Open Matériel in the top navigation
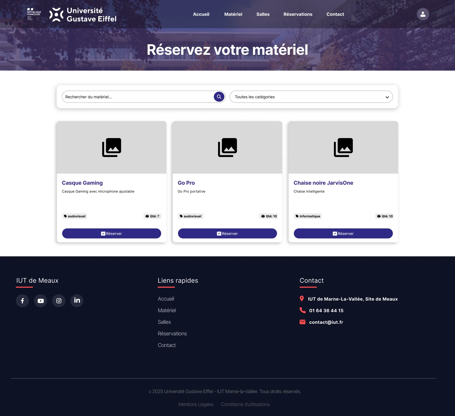The height and width of the screenshot is (416, 455). [233, 14]
